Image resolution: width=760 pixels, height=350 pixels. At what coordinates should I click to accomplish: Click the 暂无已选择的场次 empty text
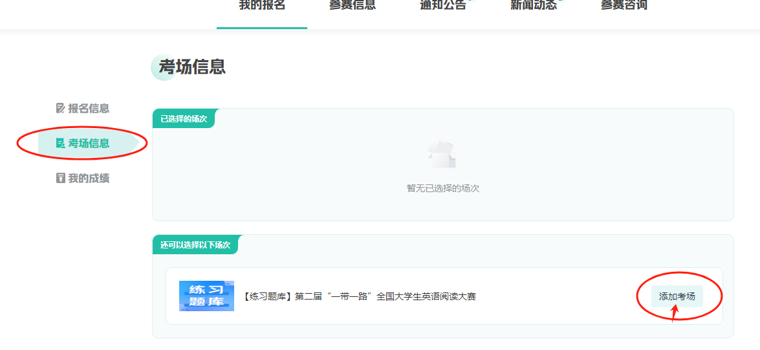442,189
